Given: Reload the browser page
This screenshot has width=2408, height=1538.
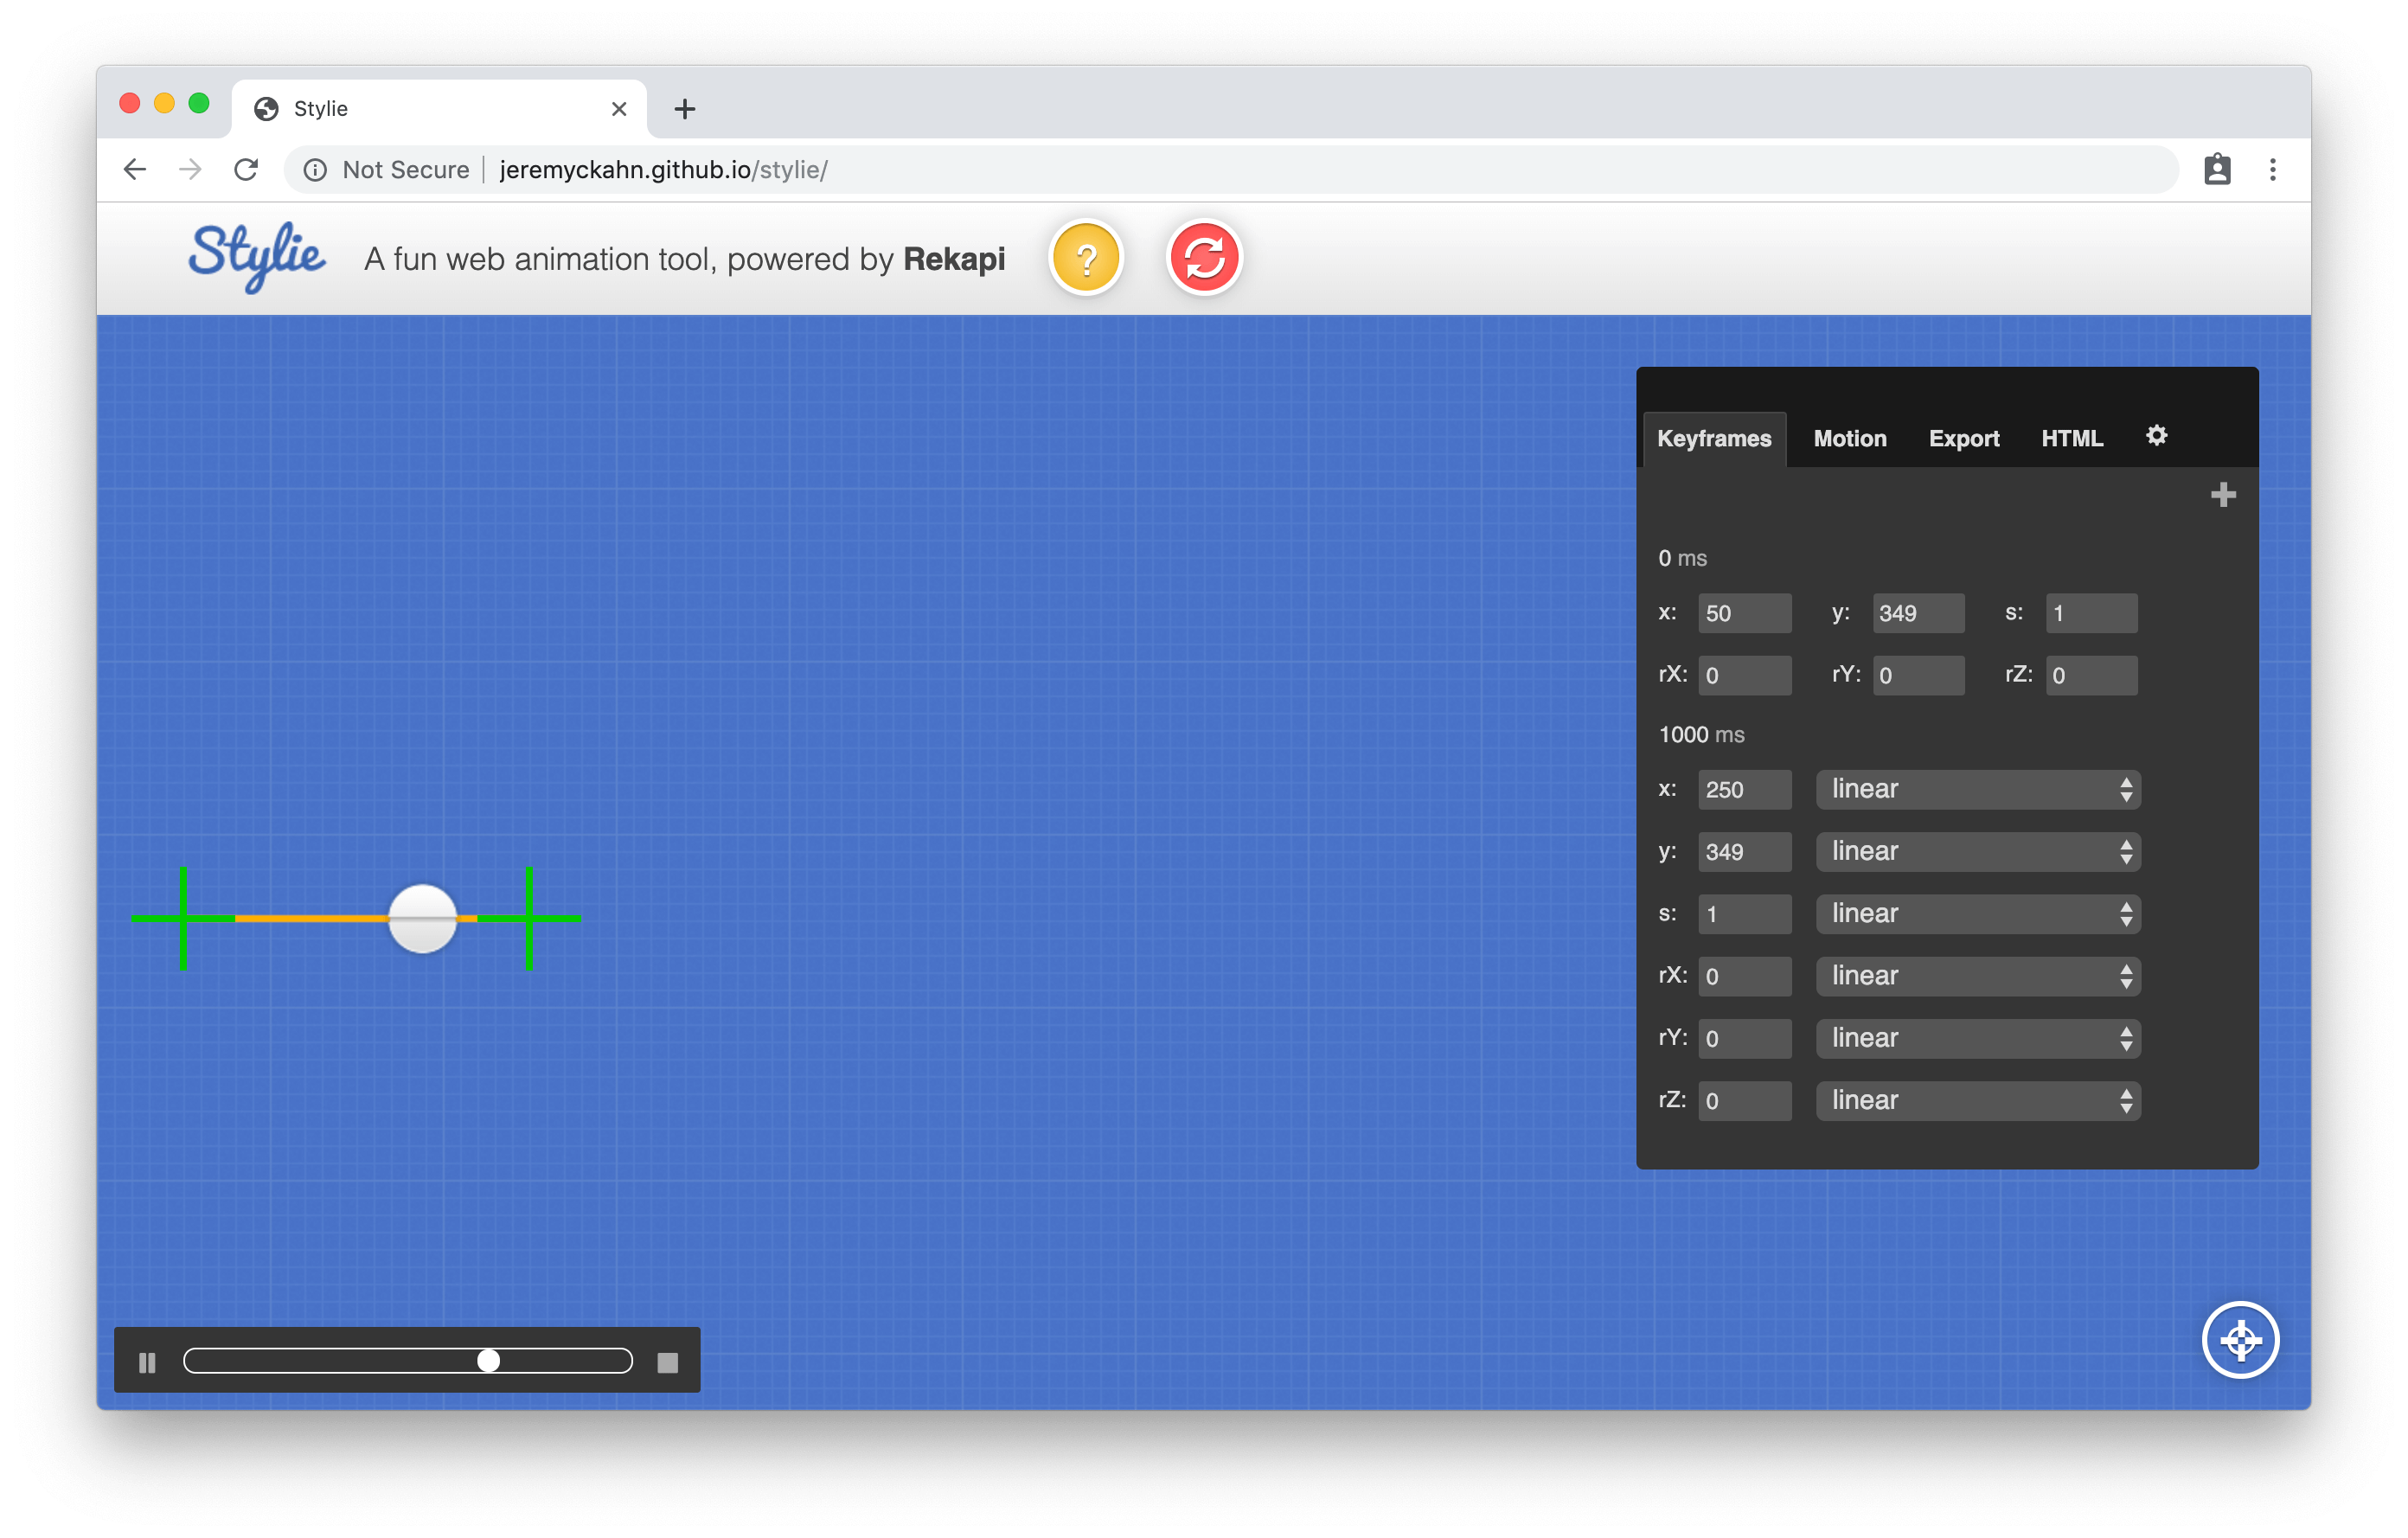Looking at the screenshot, I should click(246, 170).
